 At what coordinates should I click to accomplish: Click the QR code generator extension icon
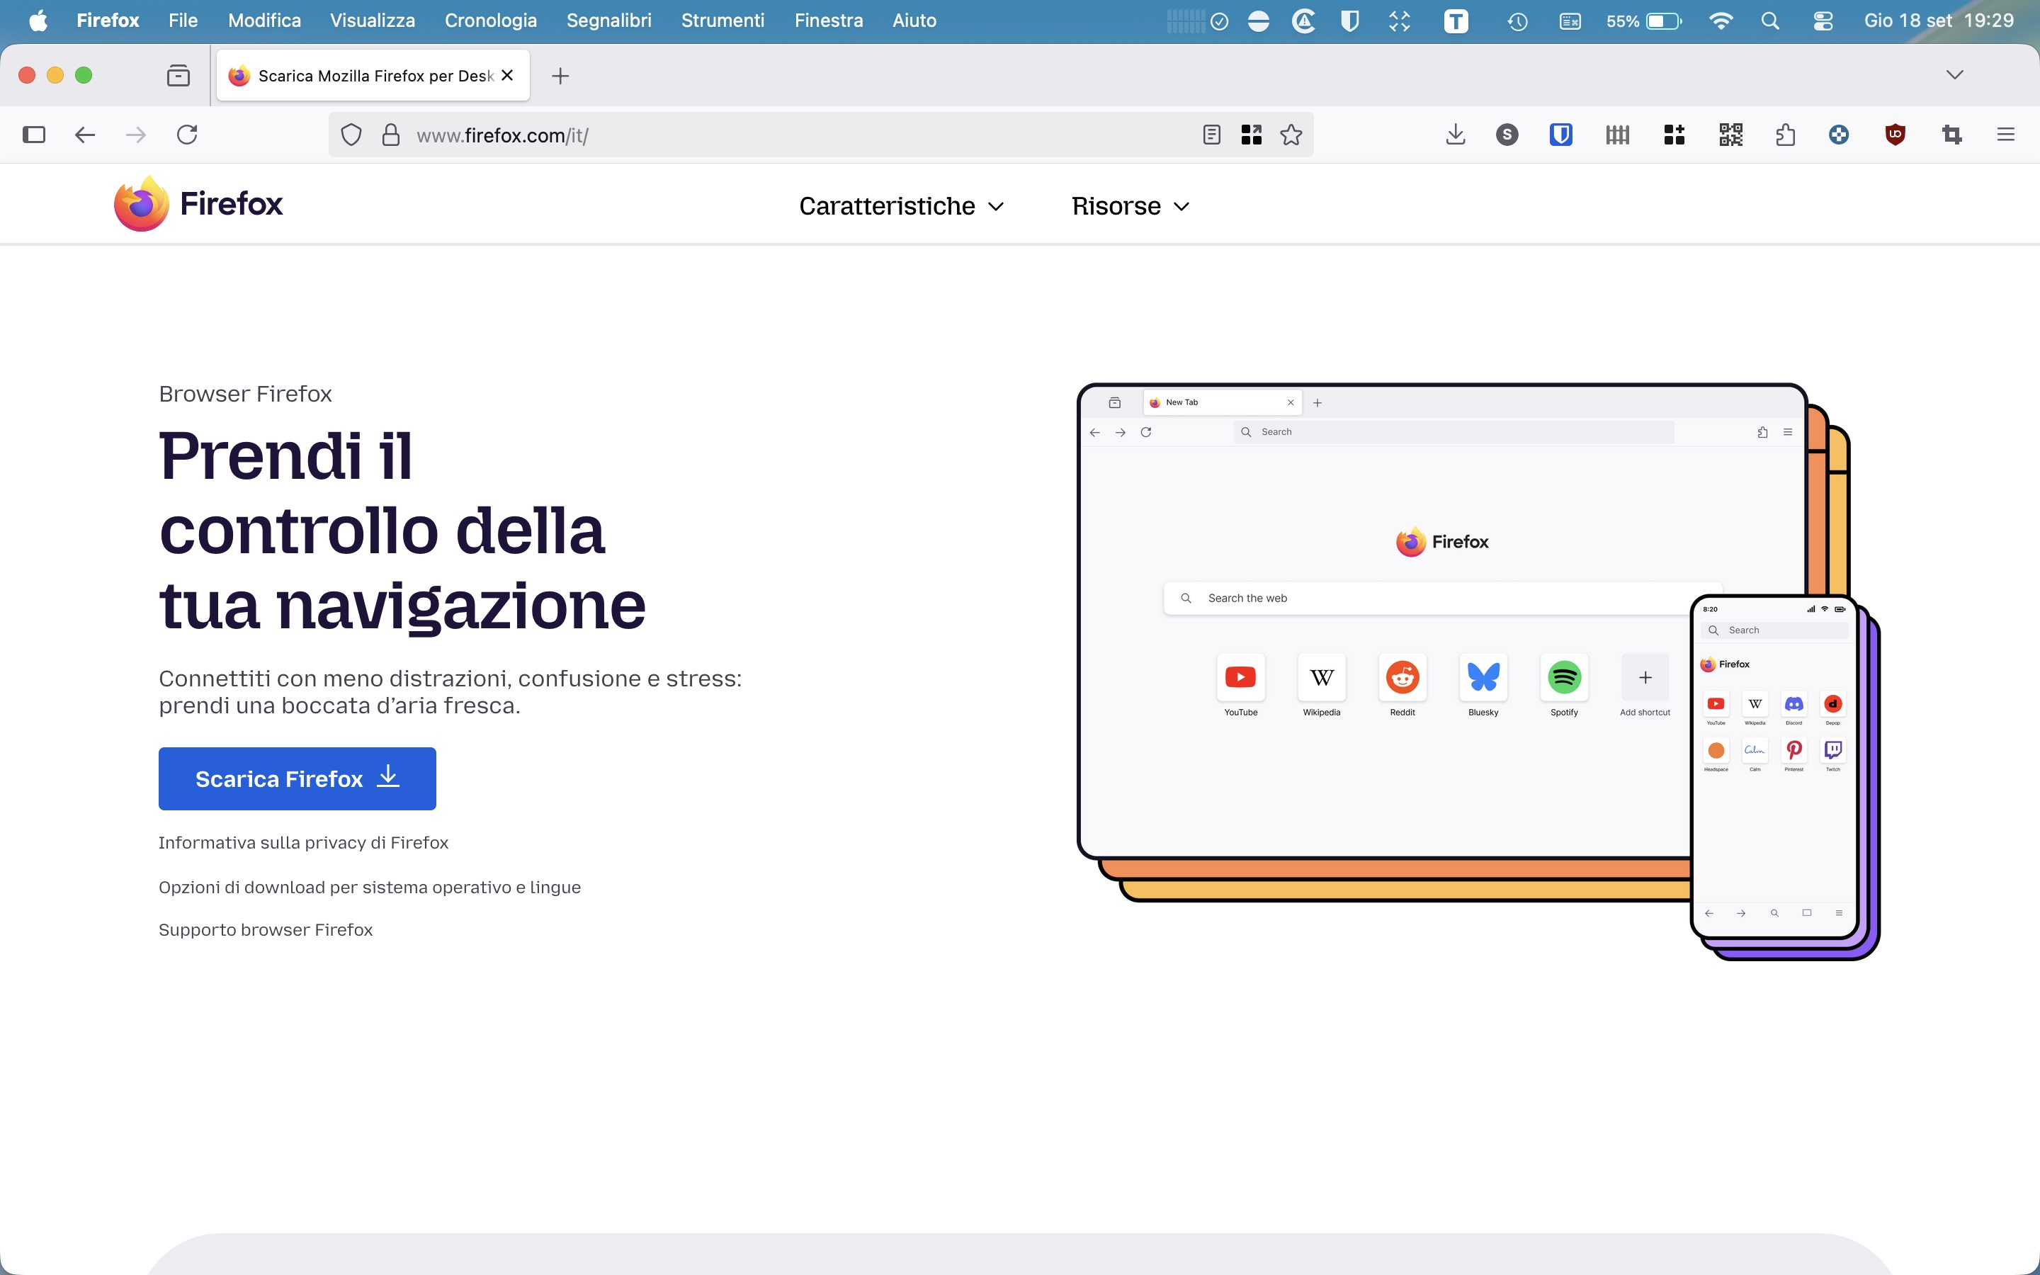(x=1730, y=135)
